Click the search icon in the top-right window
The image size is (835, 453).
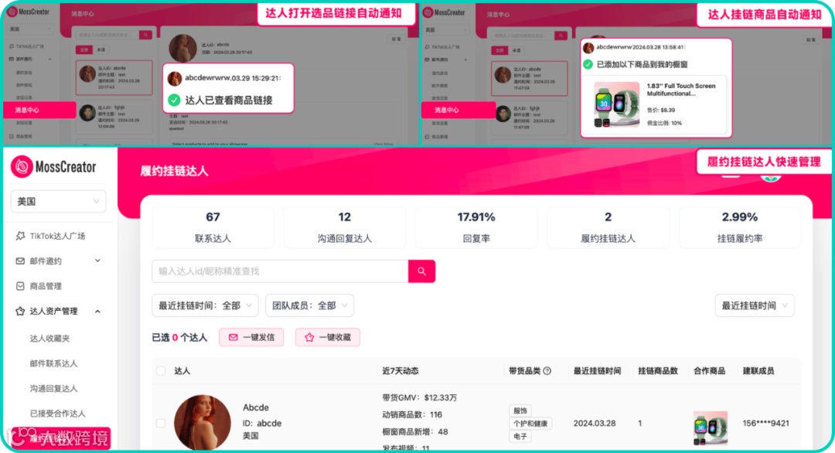[561, 35]
